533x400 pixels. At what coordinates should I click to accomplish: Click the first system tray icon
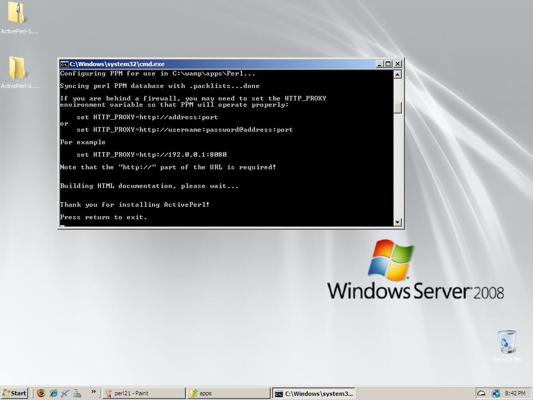[x=481, y=393]
